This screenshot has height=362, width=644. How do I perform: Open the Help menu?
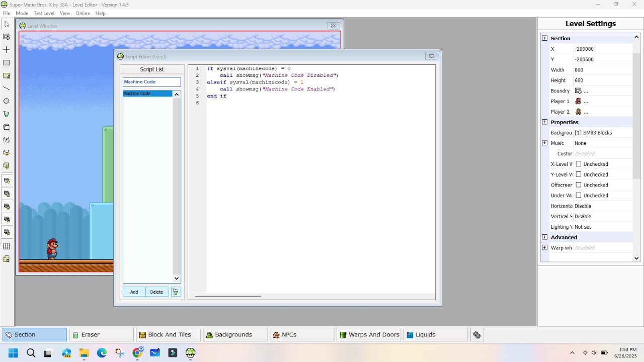(x=101, y=13)
